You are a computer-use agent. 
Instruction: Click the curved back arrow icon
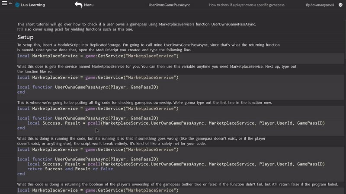tap(78, 5)
